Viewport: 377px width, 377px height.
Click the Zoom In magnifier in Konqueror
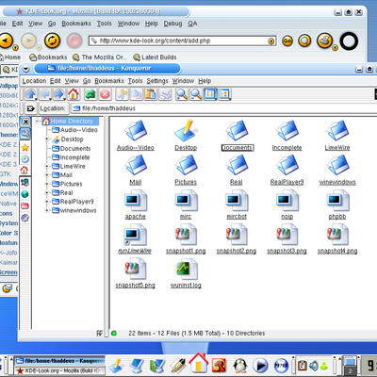182,94
